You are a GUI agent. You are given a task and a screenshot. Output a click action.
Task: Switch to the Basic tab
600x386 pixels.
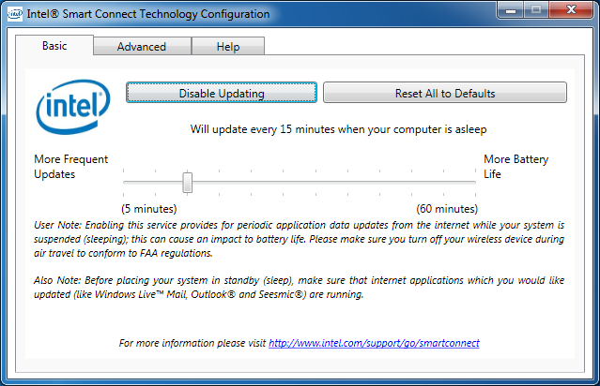(x=54, y=46)
